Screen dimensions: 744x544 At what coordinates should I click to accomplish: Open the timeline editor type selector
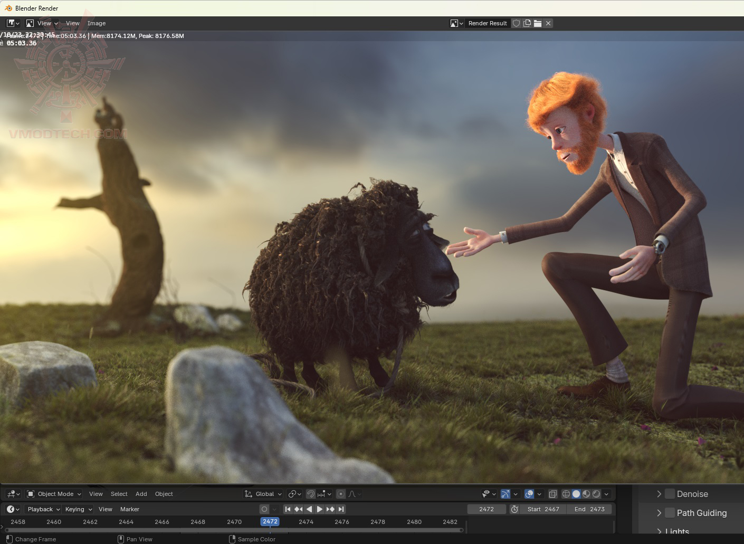pos(13,509)
